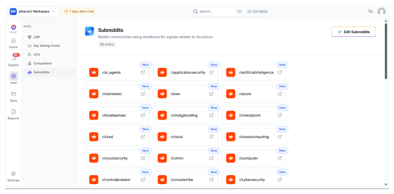Viewport: 394px width, 194px height.
Task: Click Ask Genie button
Action: [x=257, y=11]
